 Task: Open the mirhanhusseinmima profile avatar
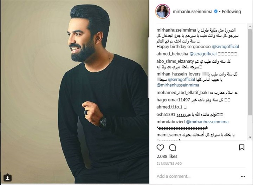(163, 12)
